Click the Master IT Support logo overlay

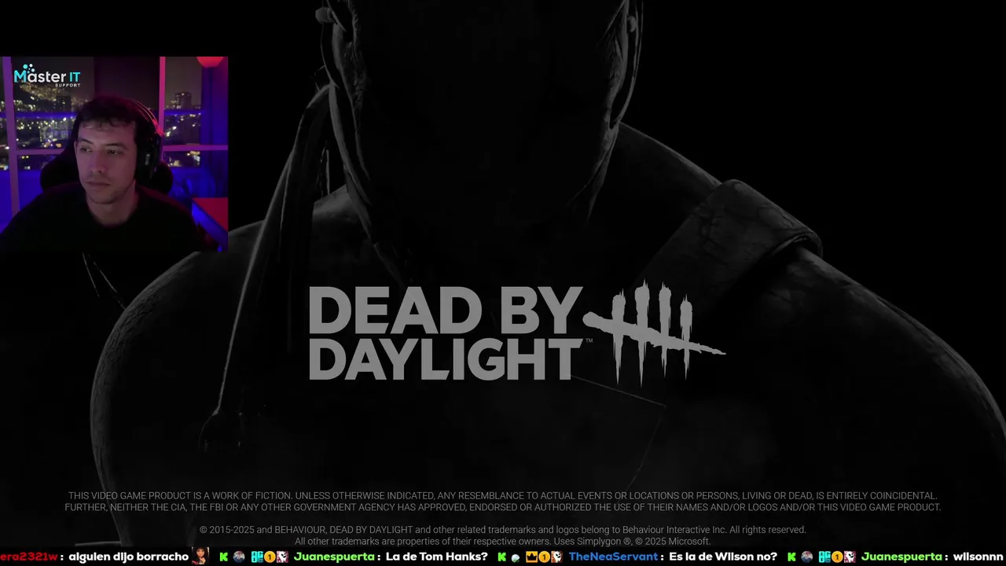pos(47,76)
